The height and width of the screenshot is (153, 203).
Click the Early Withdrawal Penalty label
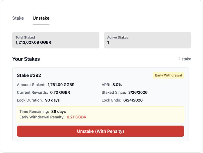pyautogui.click(x=42, y=117)
